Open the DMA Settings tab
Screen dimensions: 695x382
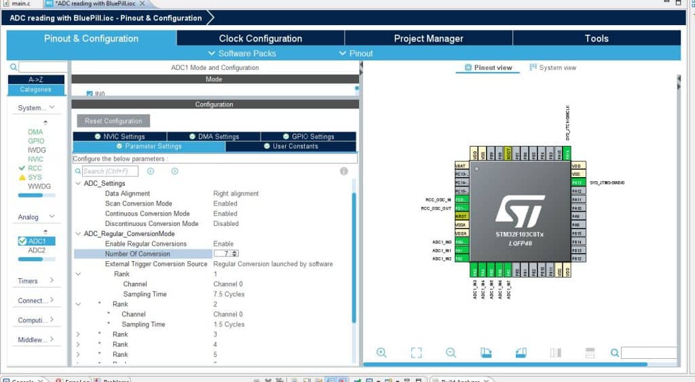tap(214, 136)
